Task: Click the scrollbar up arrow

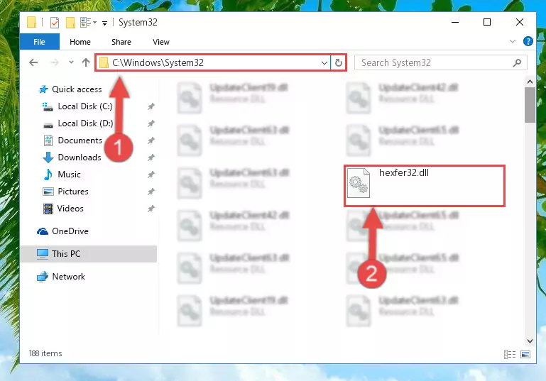Action: tap(530, 82)
